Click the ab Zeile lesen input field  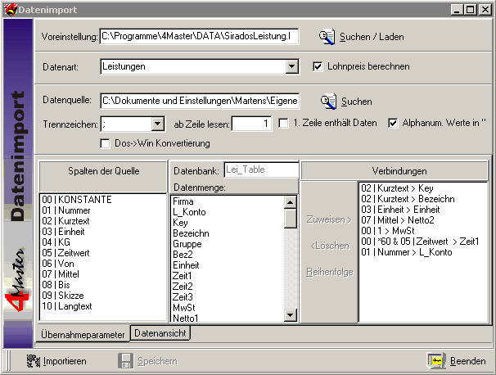[x=251, y=124]
